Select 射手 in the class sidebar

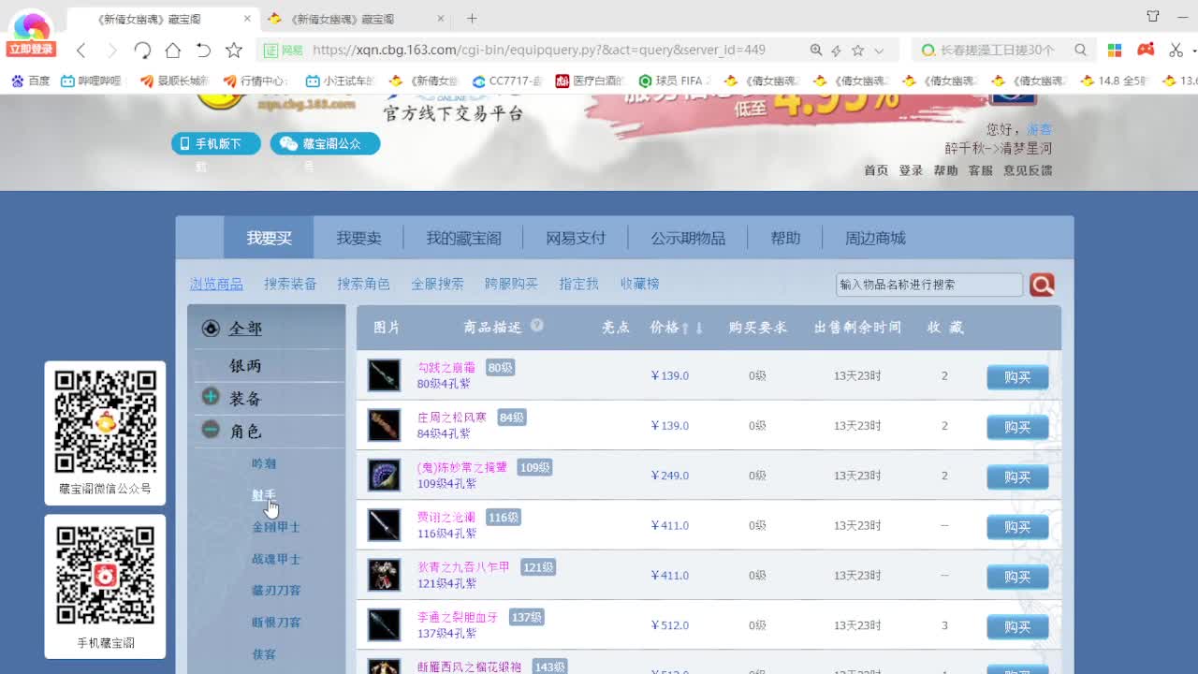click(x=264, y=494)
